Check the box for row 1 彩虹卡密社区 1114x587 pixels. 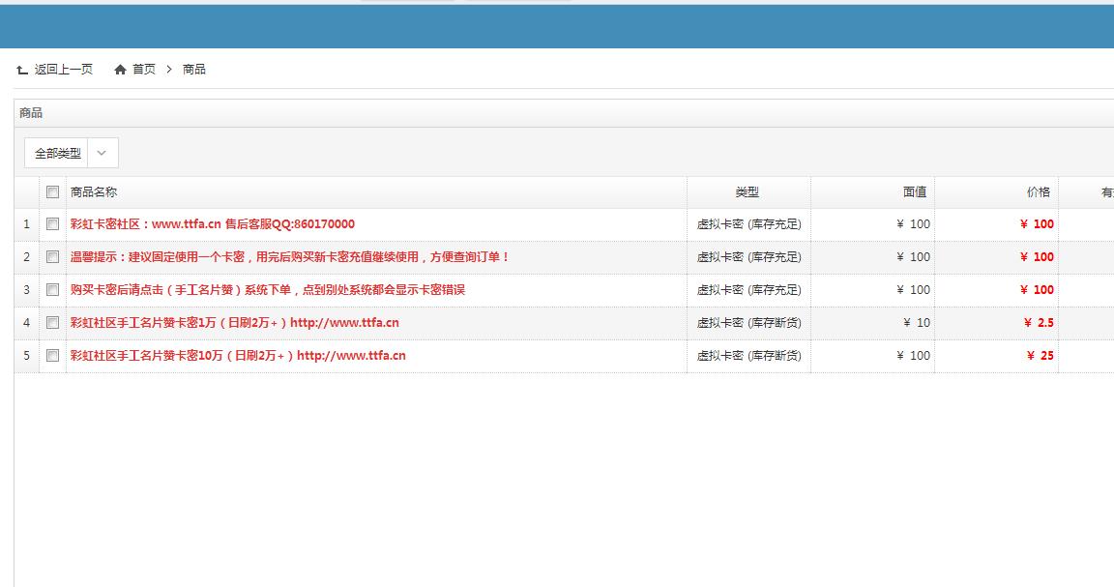coord(52,223)
